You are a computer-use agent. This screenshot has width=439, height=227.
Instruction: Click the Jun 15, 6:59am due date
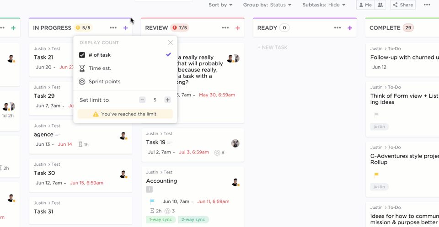point(86,183)
